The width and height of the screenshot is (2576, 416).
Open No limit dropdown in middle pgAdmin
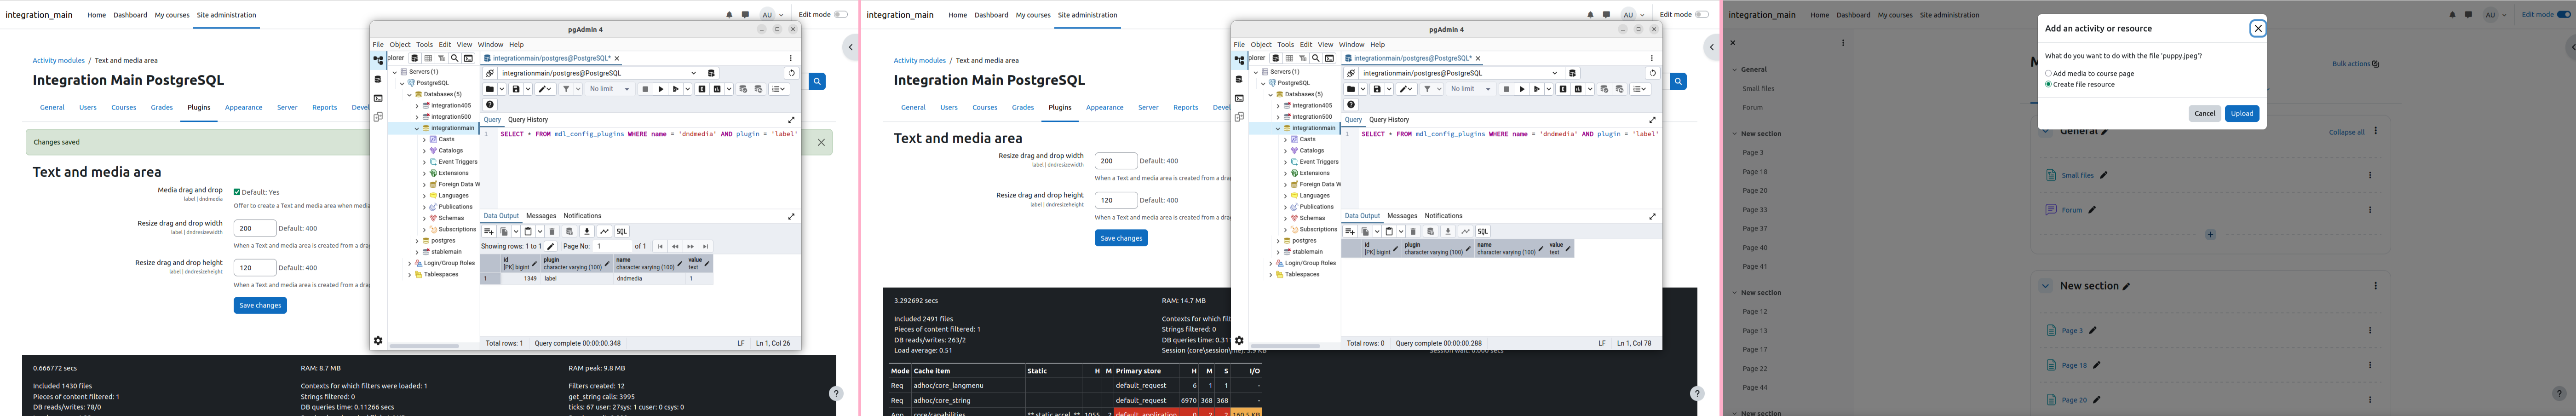click(x=1471, y=89)
